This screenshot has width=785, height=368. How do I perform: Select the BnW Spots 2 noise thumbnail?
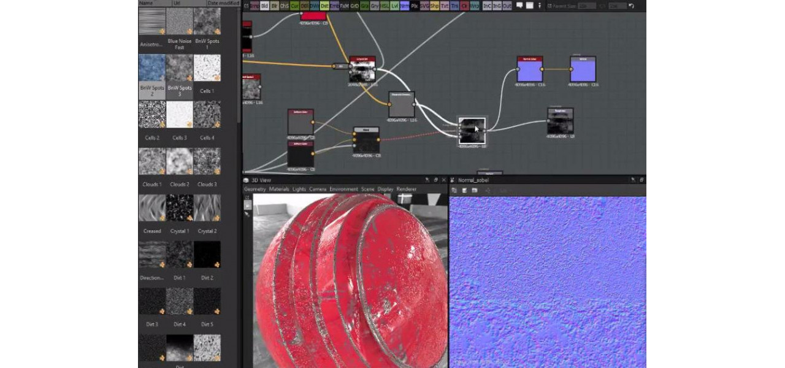point(152,68)
